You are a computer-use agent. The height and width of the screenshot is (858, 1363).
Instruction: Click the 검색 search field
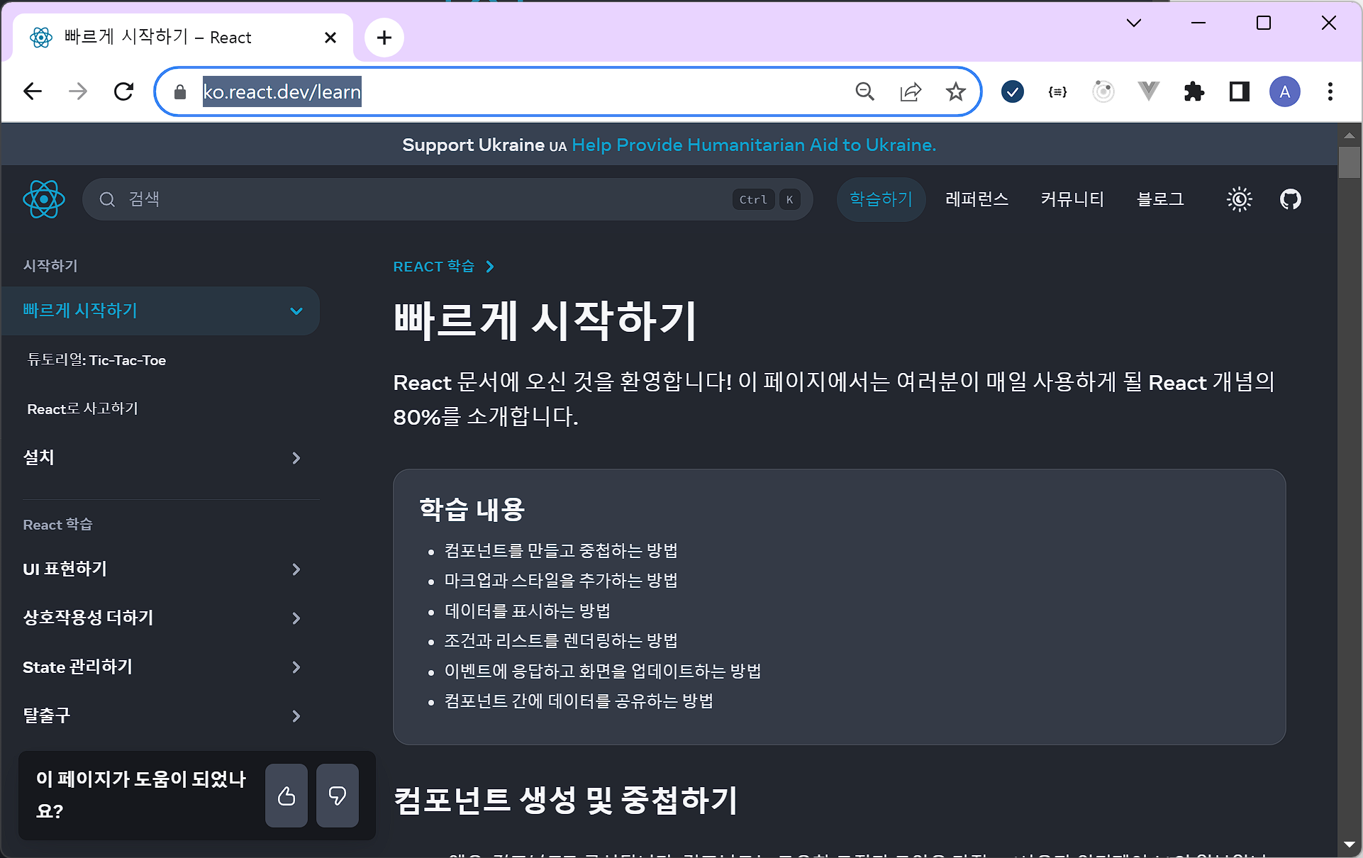pyautogui.click(x=425, y=199)
